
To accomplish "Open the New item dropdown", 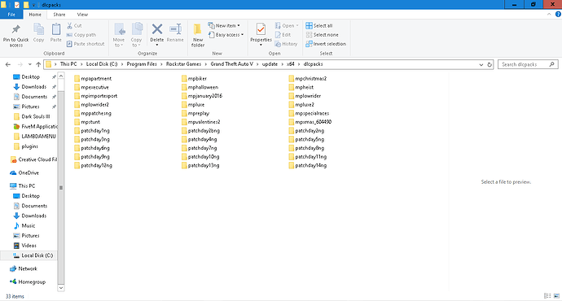I will point(224,25).
